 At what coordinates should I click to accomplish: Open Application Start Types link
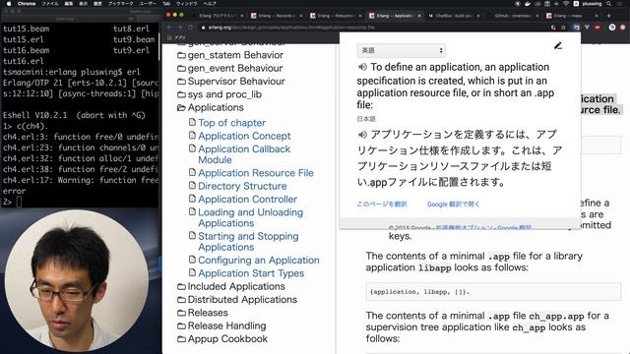click(x=251, y=273)
